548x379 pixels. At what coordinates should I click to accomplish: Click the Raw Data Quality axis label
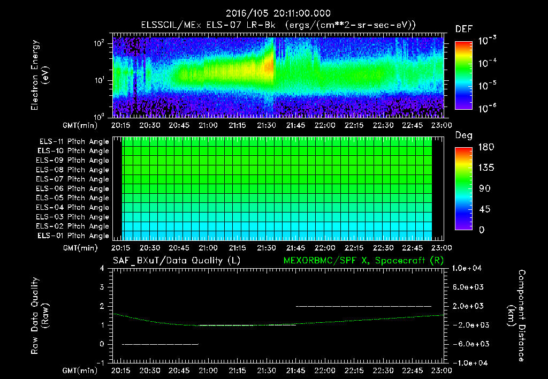(x=40, y=315)
